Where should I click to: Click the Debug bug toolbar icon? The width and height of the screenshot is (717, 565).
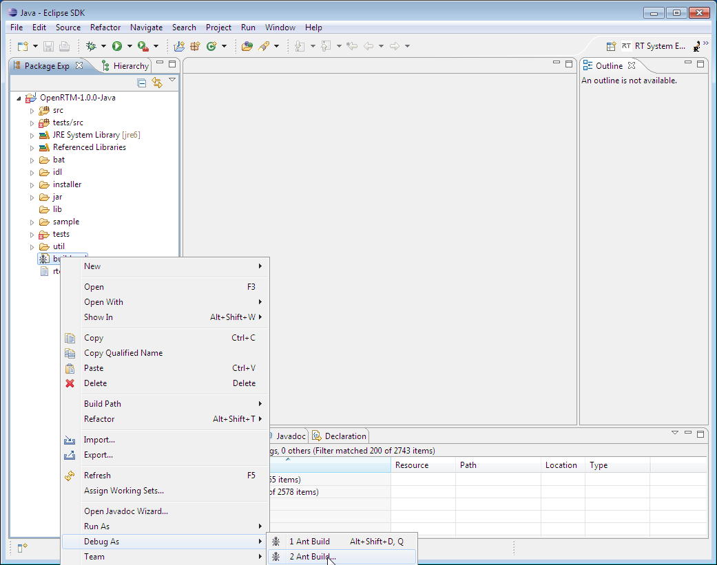pyautogui.click(x=91, y=46)
